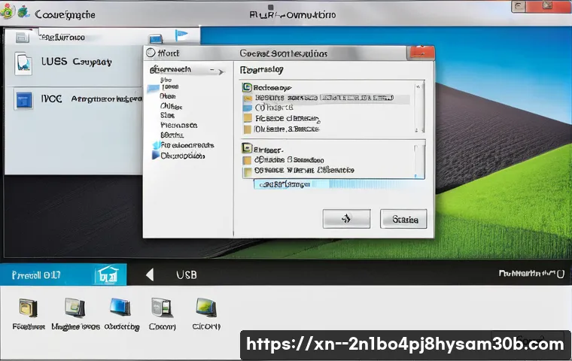Image resolution: width=572 pixels, height=361 pixels.
Task: Click the blue flag icon above the dialog
Action: tap(181, 36)
